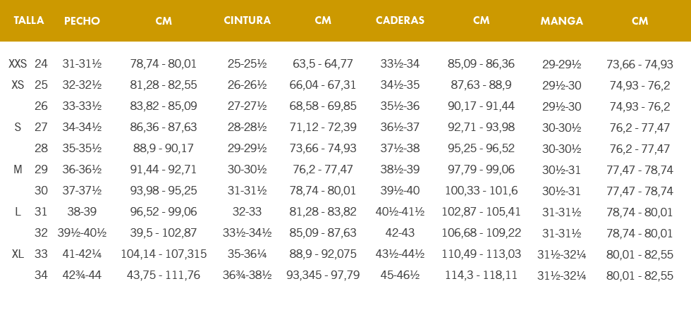Click the 29-29½ sleeve cell for XXS
691x317 pixels.
pos(561,64)
